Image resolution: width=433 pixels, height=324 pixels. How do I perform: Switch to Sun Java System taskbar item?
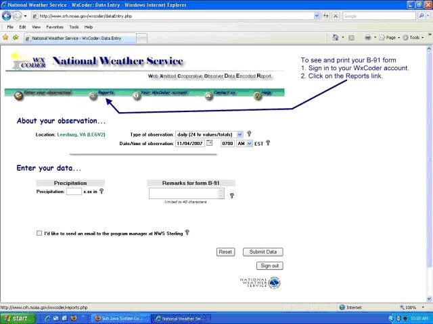pos(120,319)
